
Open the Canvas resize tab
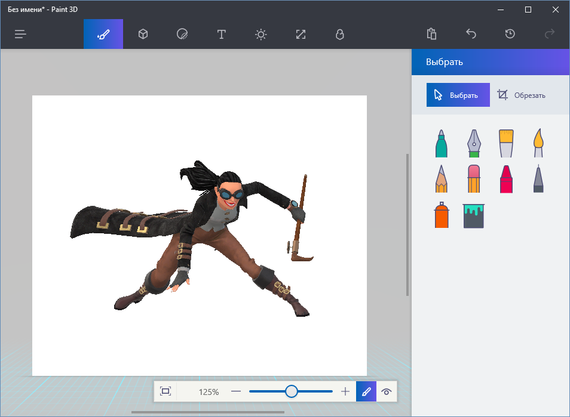(x=301, y=34)
